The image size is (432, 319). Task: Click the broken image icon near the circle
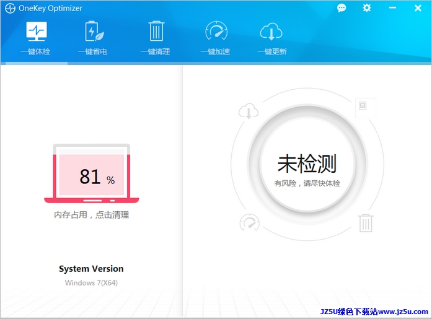click(x=366, y=108)
